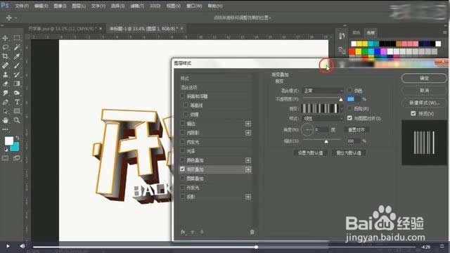
Task: Select the Clone Stamp tool
Action: pos(5,74)
